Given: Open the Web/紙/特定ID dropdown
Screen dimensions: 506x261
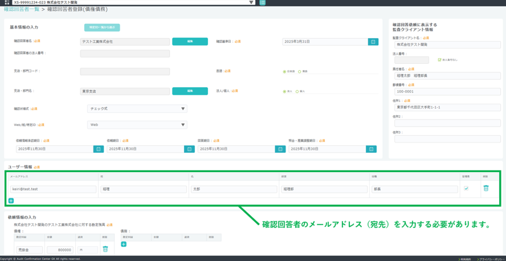Looking at the screenshot, I should coord(137,125).
